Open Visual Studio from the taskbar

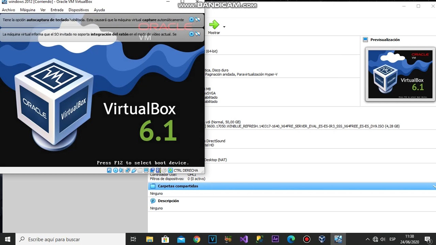[x=244, y=239]
